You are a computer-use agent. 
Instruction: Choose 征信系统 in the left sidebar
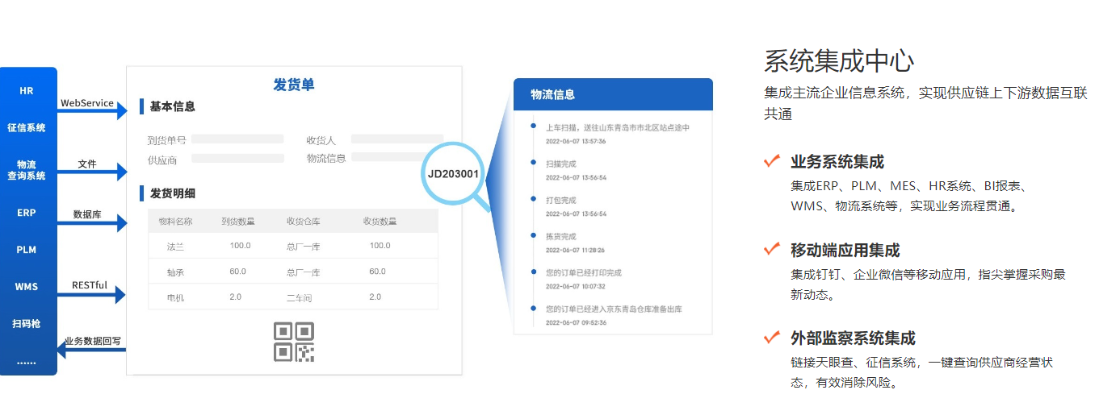click(27, 127)
